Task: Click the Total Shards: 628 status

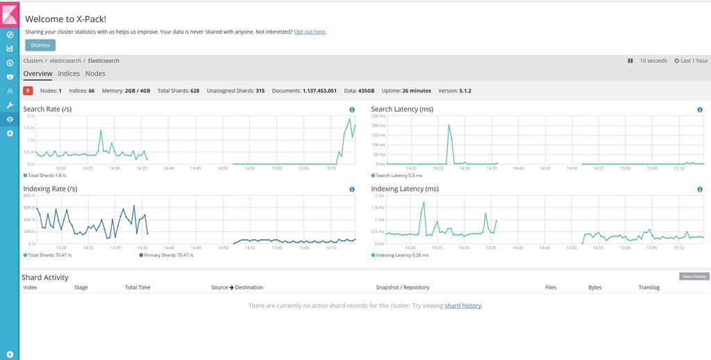Action: [178, 91]
